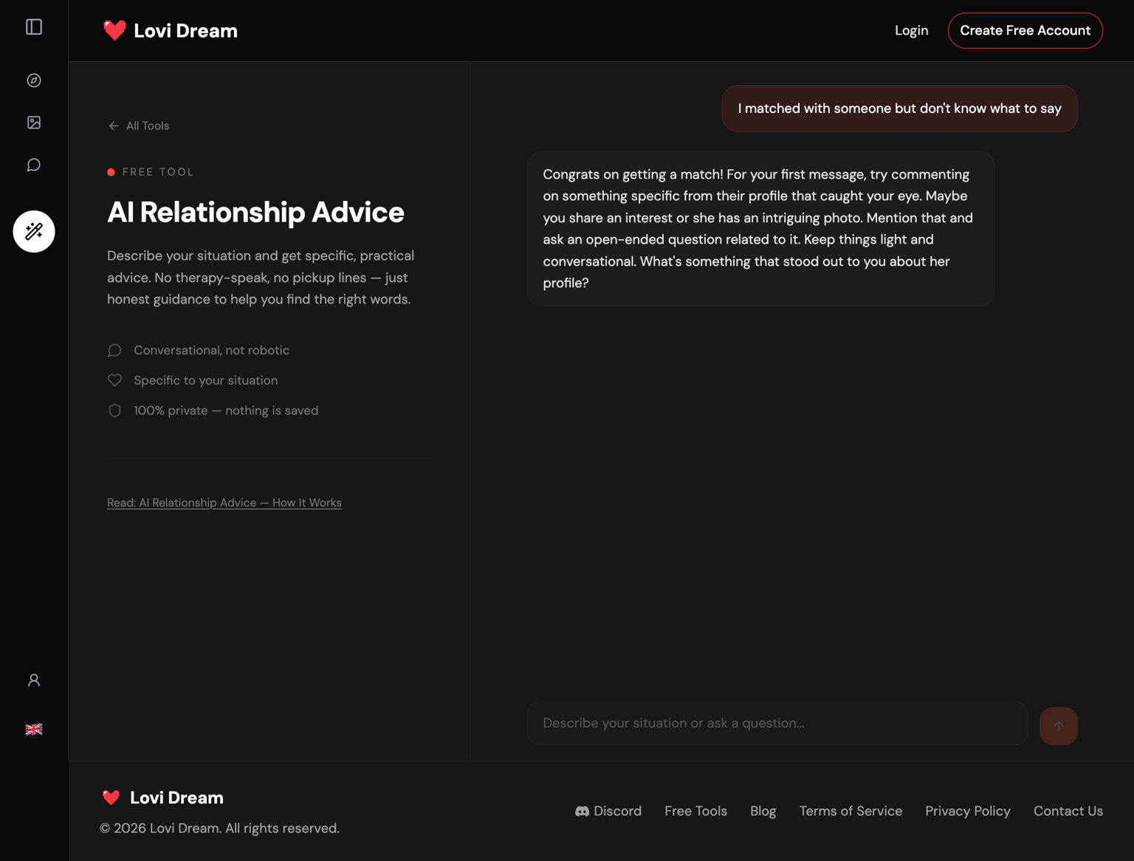Click the FREE TOOL label
Image resolution: width=1134 pixels, height=861 pixels.
pyautogui.click(x=158, y=172)
